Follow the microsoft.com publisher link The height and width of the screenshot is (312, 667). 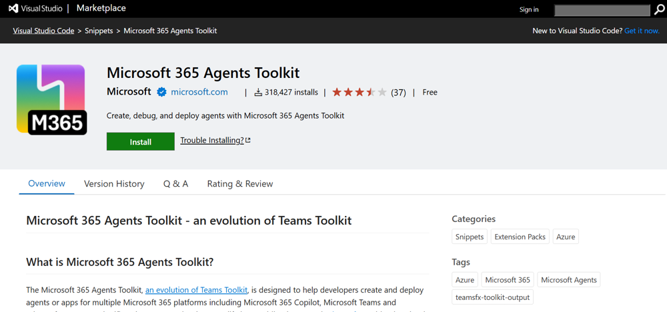point(199,92)
